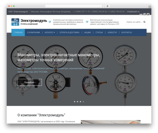This screenshot has width=158, height=133.
Task: Go to second slider dot
Action: click(77, 102)
